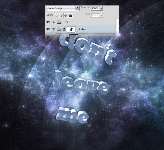Expand the text group triangle
This screenshot has height=150, width=164.
pos(54,22)
